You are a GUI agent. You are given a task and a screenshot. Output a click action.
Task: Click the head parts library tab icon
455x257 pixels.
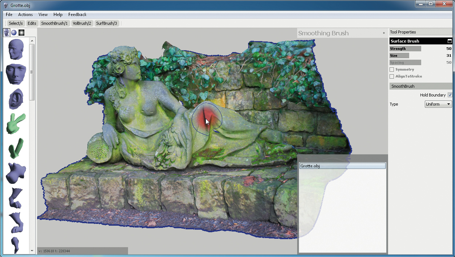tap(7, 32)
